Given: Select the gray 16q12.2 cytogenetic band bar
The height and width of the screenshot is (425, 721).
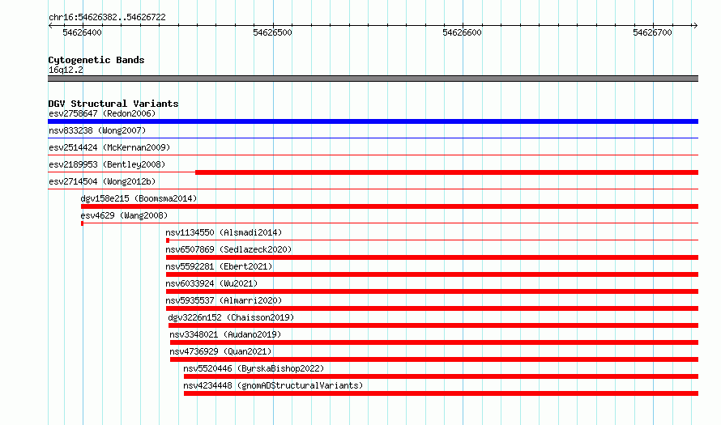Looking at the screenshot, I should pyautogui.click(x=373, y=79).
